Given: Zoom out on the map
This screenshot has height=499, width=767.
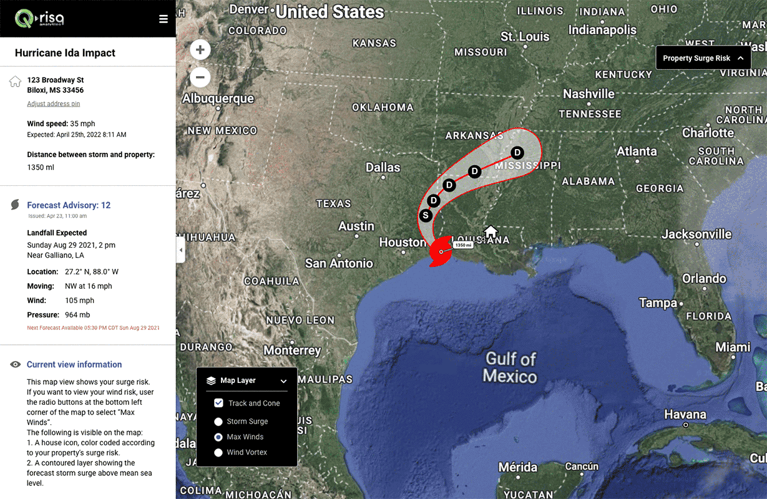Looking at the screenshot, I should [x=200, y=77].
